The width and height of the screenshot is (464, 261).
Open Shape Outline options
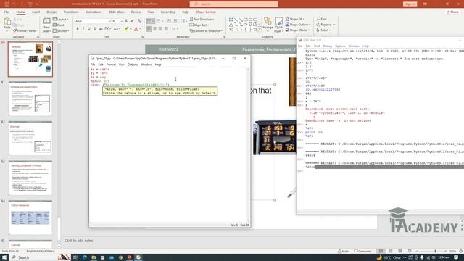coord(298,25)
